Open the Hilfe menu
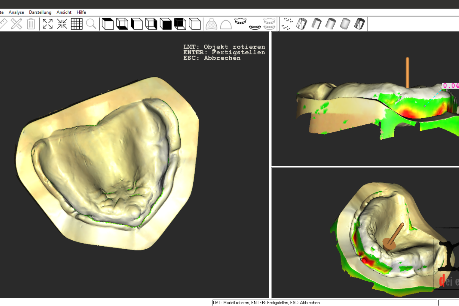This screenshot has height=306, width=459. [81, 12]
